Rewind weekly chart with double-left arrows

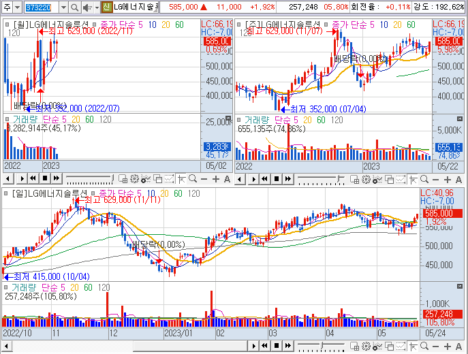point(264,179)
